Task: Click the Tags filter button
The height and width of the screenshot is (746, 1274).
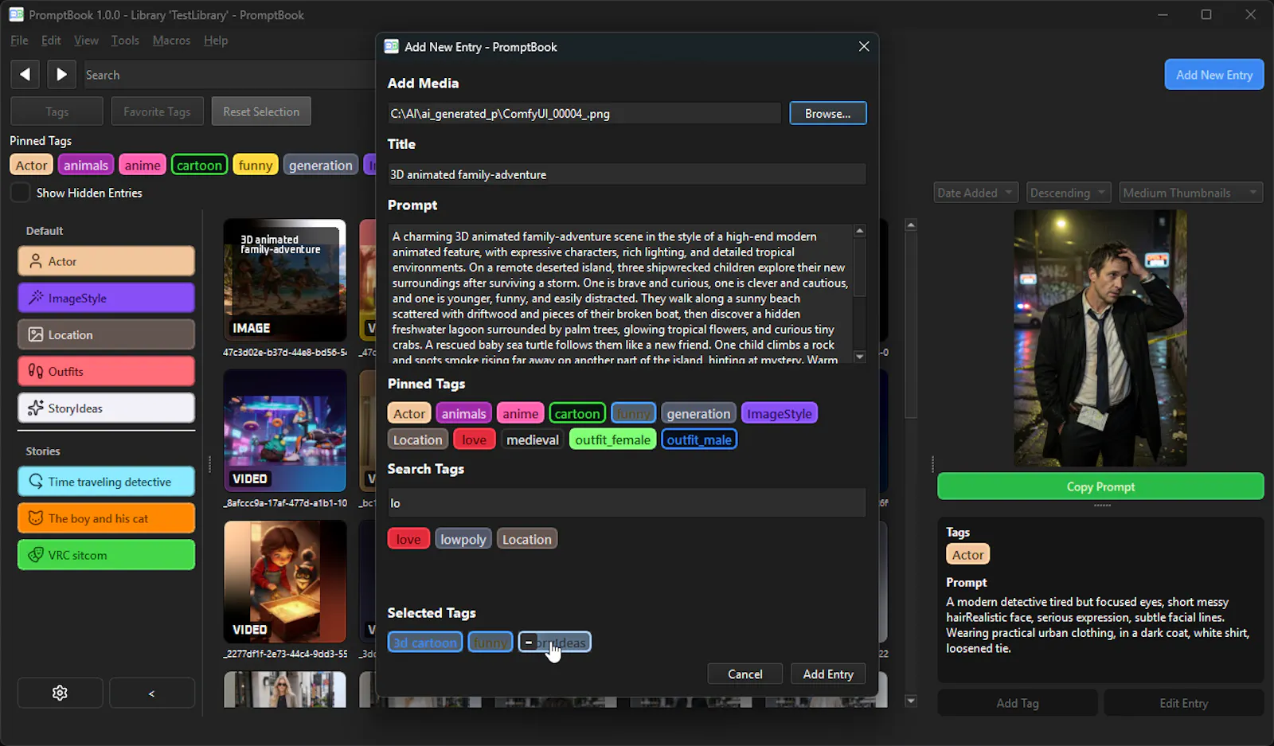Action: point(57,111)
